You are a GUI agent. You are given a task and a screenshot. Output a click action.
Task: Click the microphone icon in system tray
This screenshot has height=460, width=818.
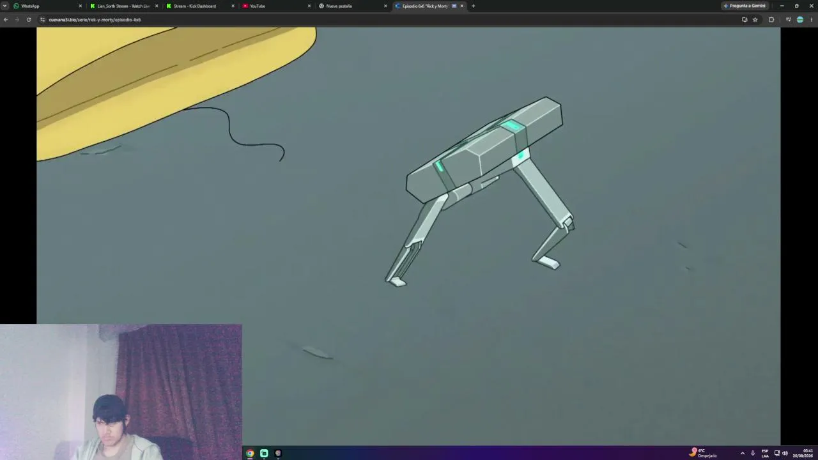[753, 453]
